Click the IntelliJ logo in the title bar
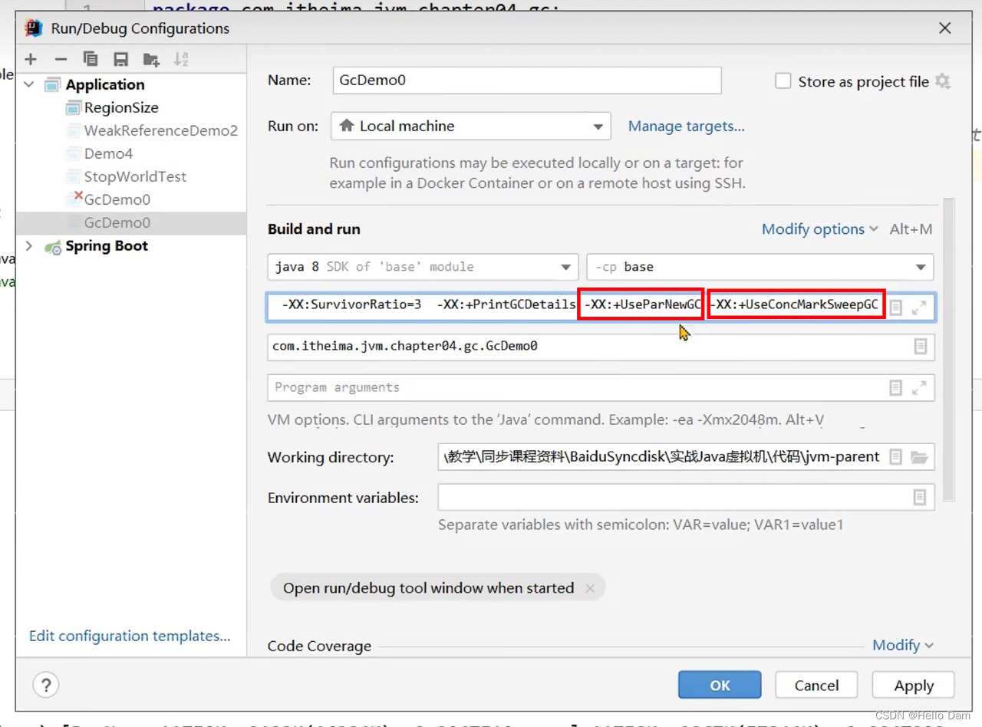Viewport: 982px width, 727px height. [34, 28]
